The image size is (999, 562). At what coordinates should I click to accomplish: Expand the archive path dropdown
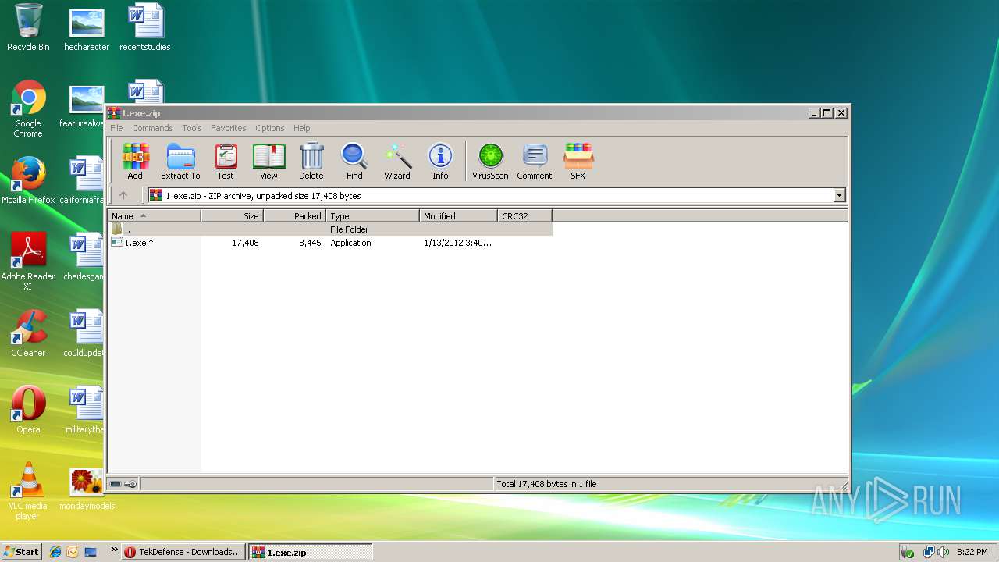click(x=840, y=196)
